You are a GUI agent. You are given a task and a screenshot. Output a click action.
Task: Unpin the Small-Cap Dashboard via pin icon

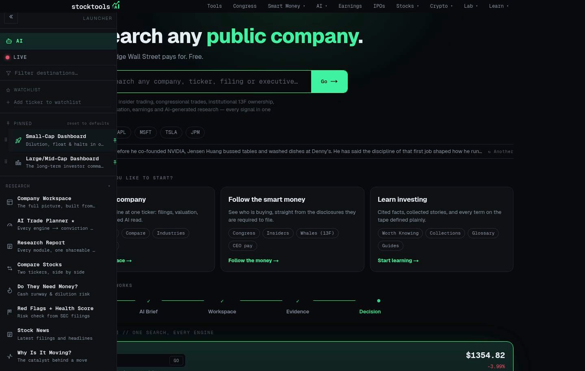pyautogui.click(x=115, y=140)
